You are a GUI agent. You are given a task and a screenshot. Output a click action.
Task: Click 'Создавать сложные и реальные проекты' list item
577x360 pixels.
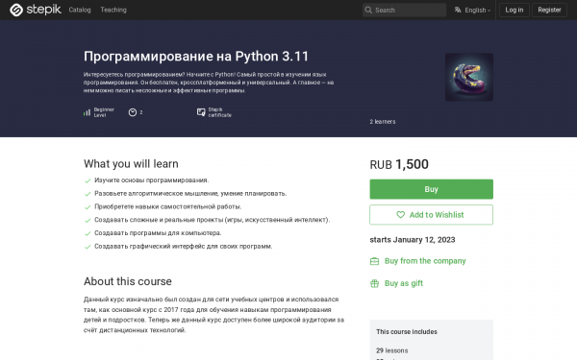click(213, 220)
